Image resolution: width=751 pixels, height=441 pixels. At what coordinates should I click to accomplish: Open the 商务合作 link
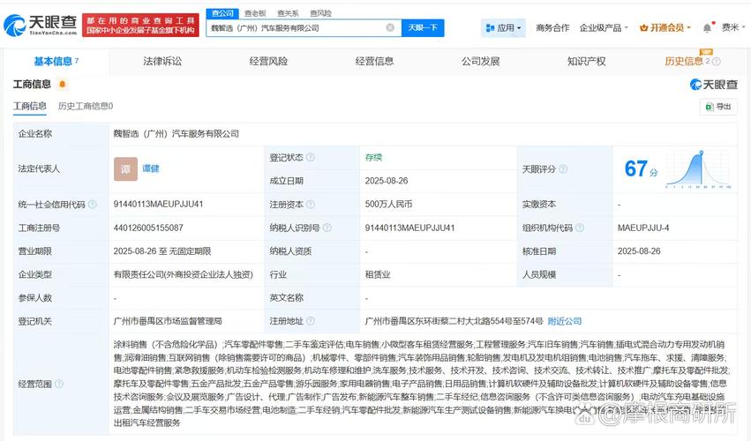pos(552,27)
